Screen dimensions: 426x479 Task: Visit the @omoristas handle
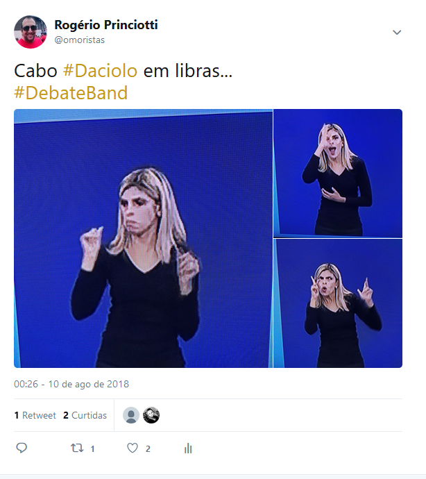click(79, 40)
